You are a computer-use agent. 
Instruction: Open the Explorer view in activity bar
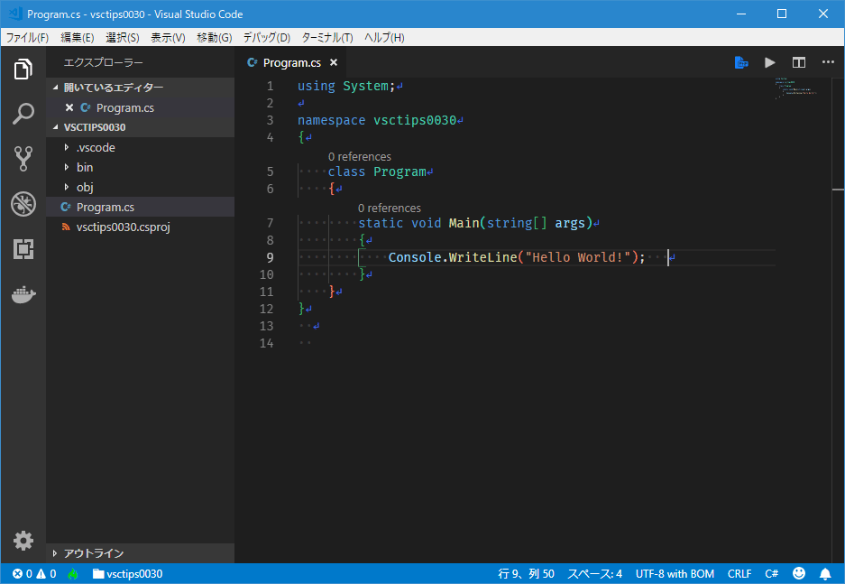(23, 70)
